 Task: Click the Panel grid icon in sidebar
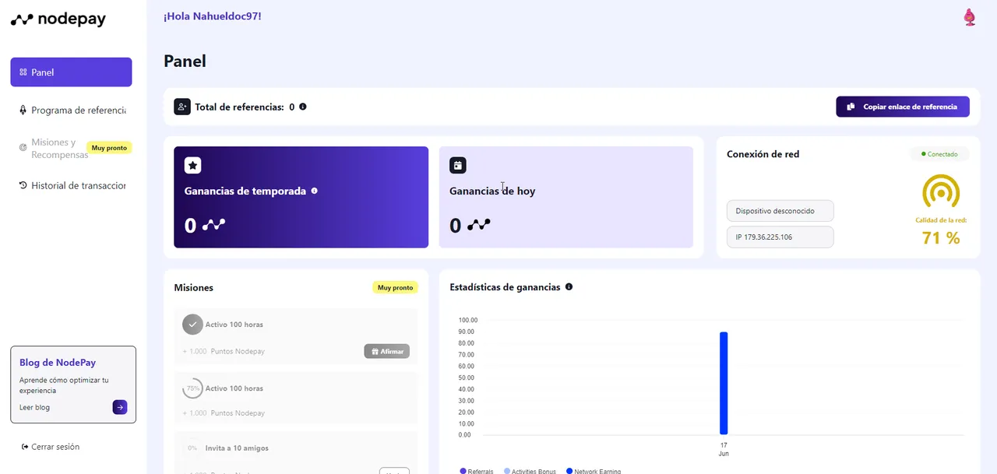pyautogui.click(x=23, y=72)
